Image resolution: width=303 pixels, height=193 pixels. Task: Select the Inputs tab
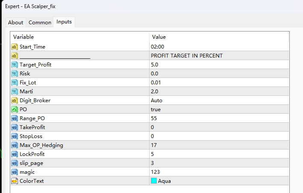[64, 22]
